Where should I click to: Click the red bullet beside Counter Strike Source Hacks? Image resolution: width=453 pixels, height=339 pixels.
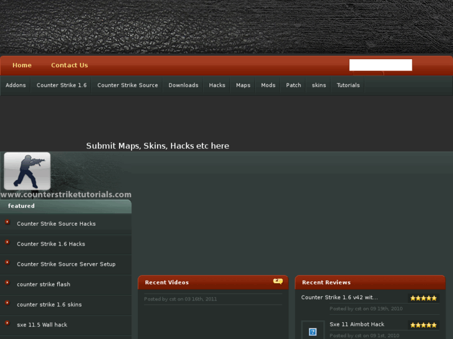click(7, 222)
